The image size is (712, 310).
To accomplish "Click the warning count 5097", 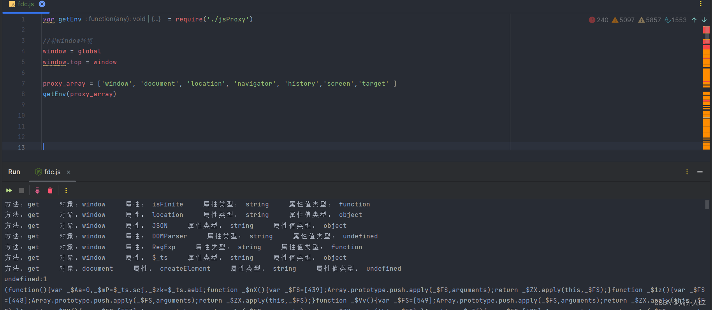I will (623, 20).
